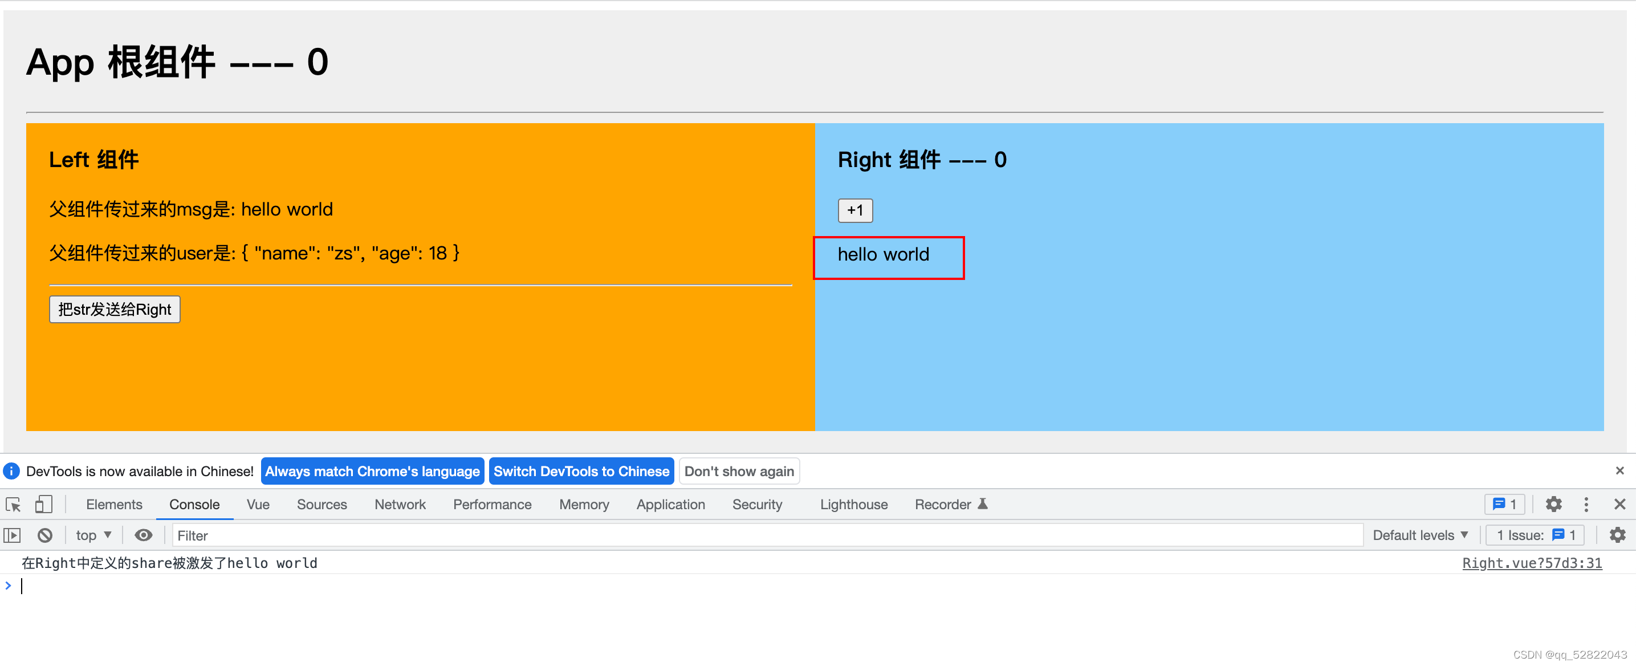Open the 1 Issue indicator

pyautogui.click(x=1535, y=536)
